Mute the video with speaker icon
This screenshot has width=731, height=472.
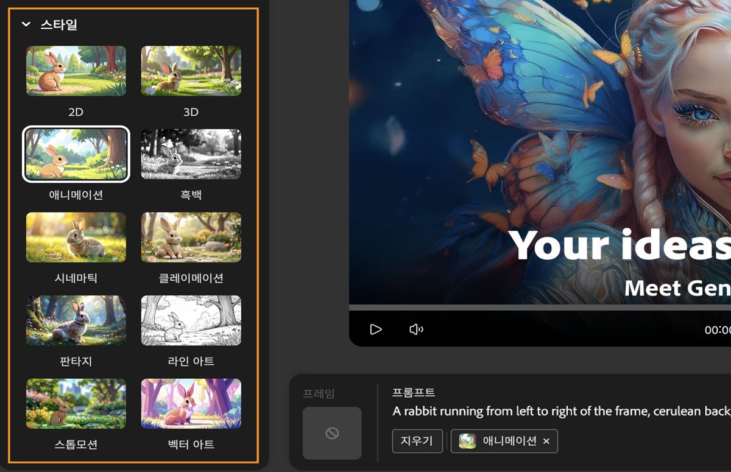pos(416,329)
